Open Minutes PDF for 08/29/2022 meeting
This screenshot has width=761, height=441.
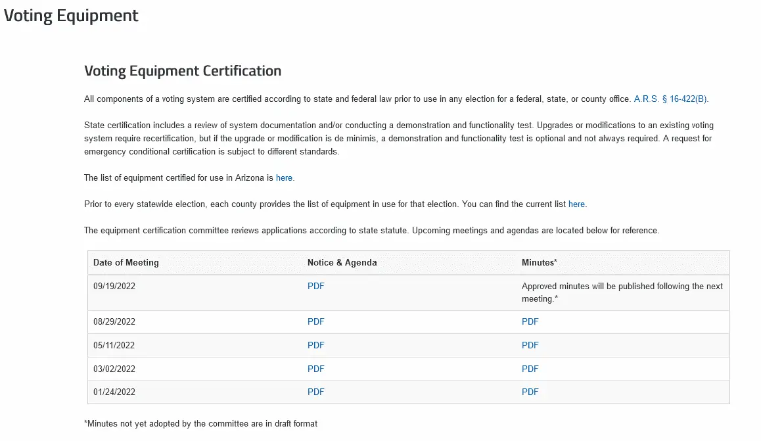[x=530, y=322]
